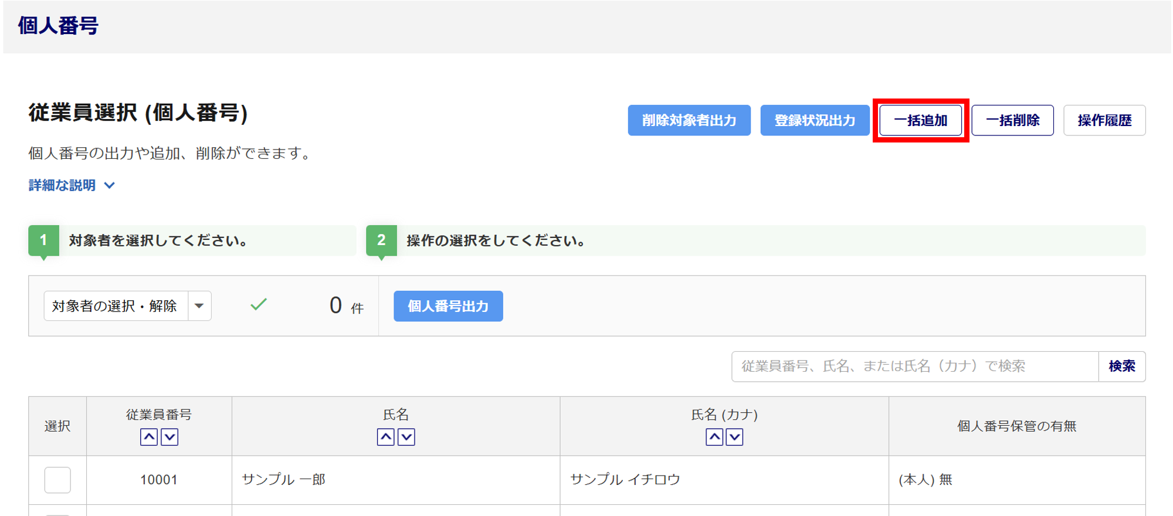Click the 登録状況出力 button
1173x516 pixels.
point(815,120)
